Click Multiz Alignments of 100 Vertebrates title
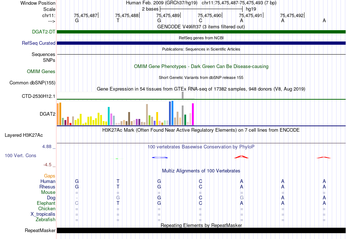The height and width of the screenshot is (239, 346). pos(201,171)
